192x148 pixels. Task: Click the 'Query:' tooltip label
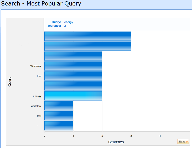56,22
